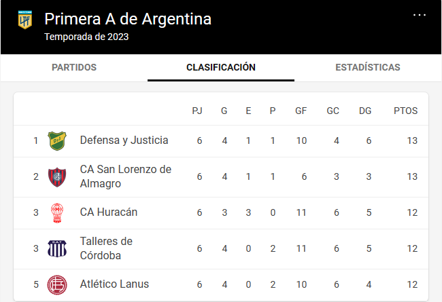Select the Atlético Lanus team name

(x=114, y=284)
